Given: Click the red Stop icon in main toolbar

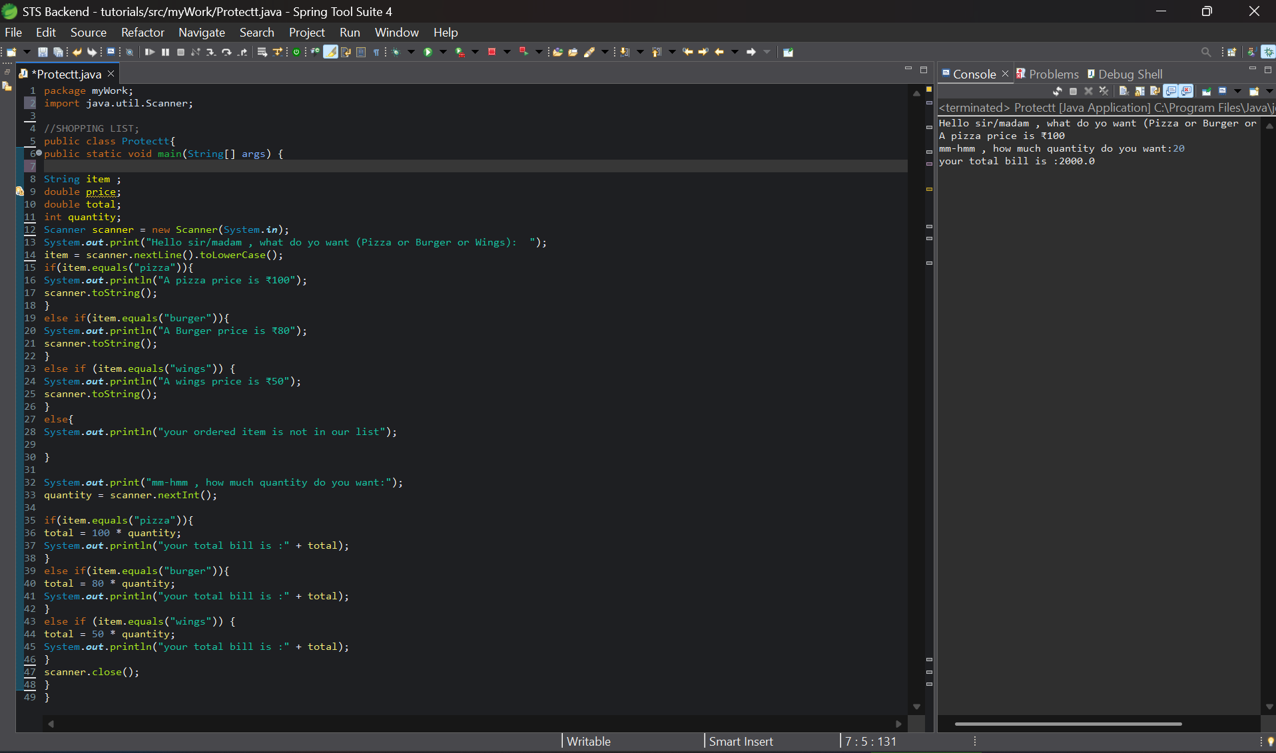Looking at the screenshot, I should (x=491, y=53).
